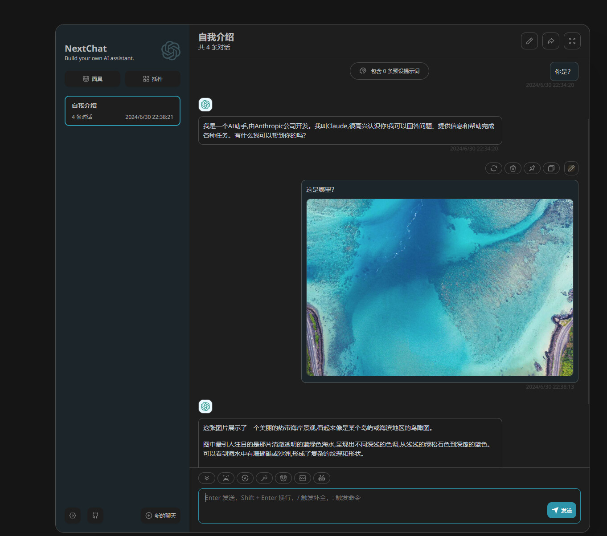Open the robot model selector icon
This screenshot has width=607, height=536.
pyautogui.click(x=322, y=478)
